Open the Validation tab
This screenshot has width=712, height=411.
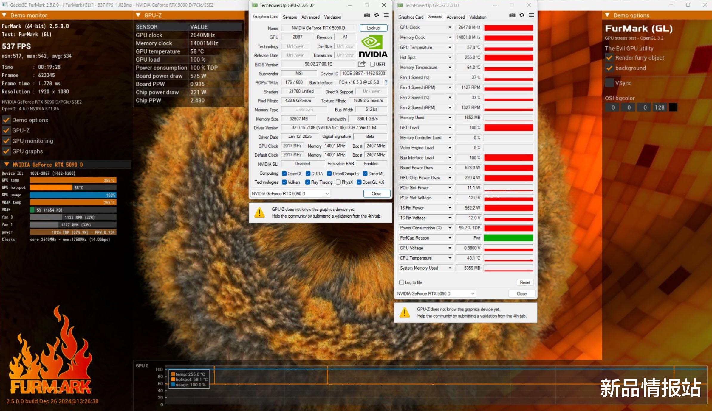pos(332,17)
